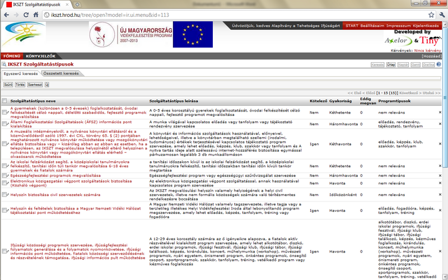Delete the Magyar Nemzeti Vidéki Hálózat row

click(440, 211)
